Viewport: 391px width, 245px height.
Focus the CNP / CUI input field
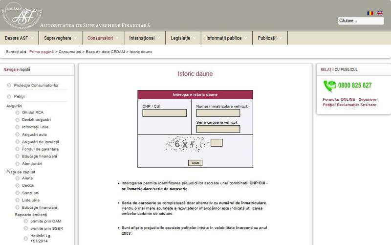(x=164, y=113)
